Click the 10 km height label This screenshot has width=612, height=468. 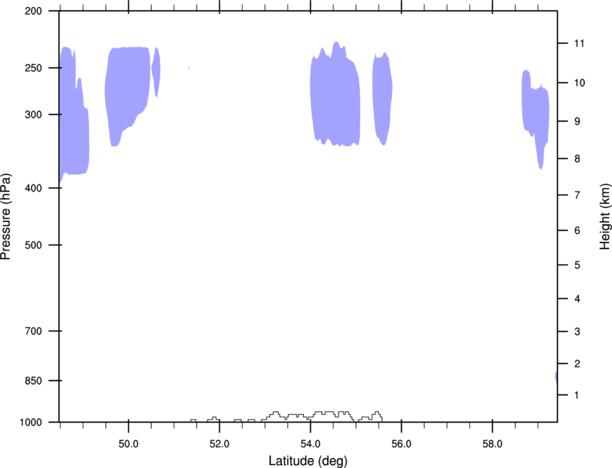579,83
